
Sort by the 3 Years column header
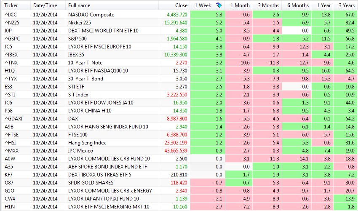click(345, 5)
